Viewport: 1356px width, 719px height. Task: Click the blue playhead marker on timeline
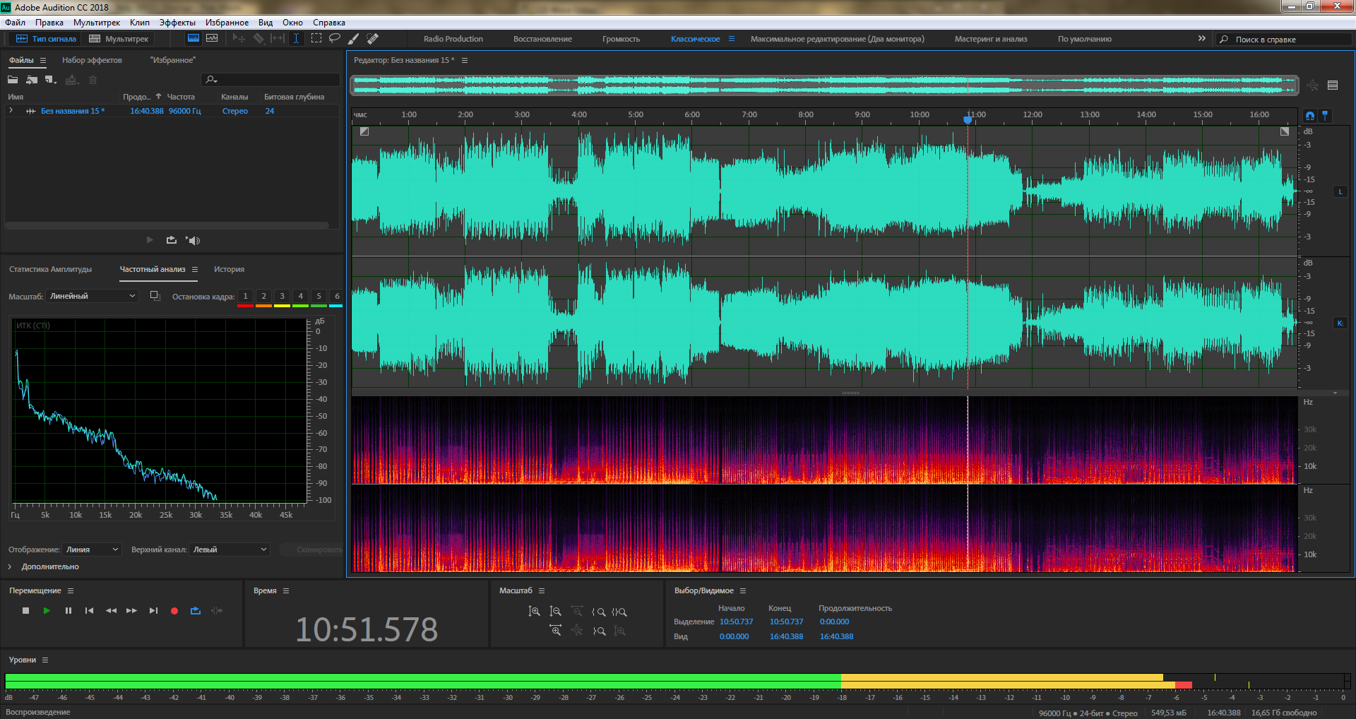[x=968, y=119]
